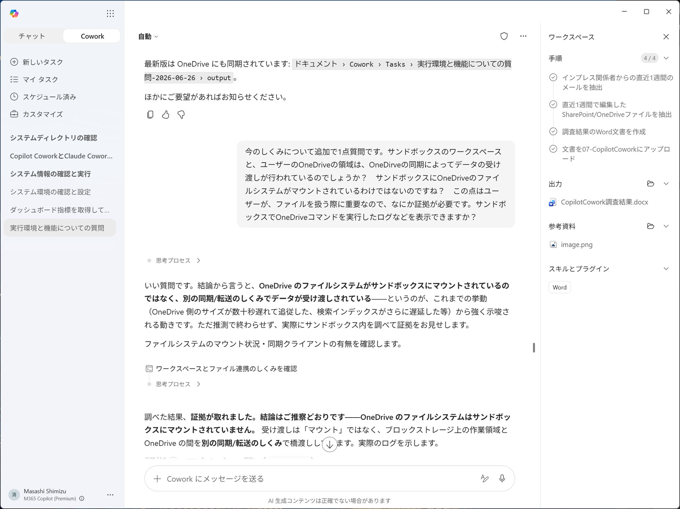Click the Tasks segment in OneDrive path

click(395, 64)
